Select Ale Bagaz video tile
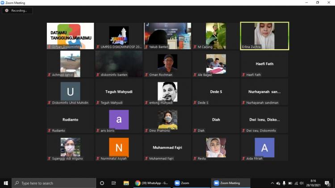Image resolution: width=335 pixels, height=188 pixels. (x=216, y=64)
